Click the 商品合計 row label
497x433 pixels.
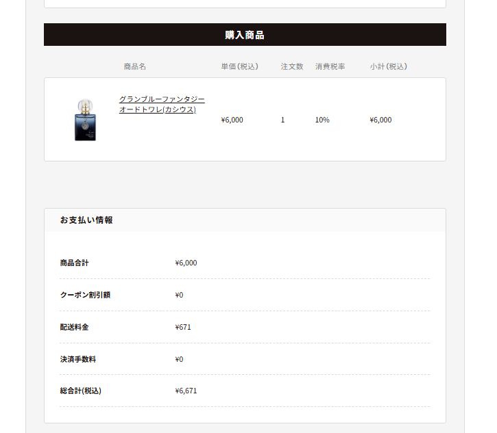75,263
